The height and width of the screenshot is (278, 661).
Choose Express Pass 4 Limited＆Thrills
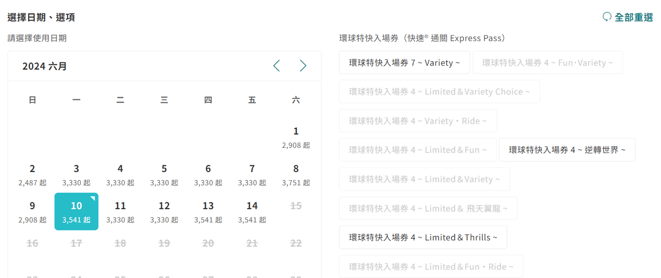pos(423,237)
